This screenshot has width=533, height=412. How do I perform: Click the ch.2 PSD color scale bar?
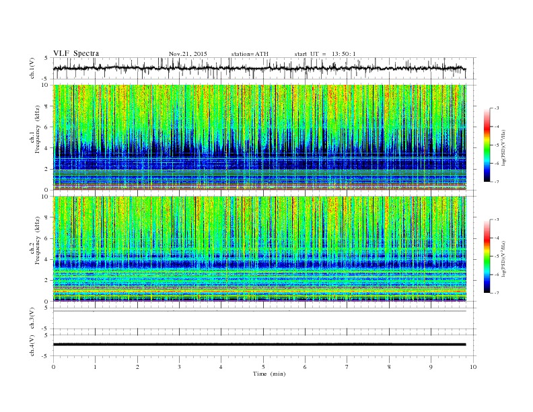[487, 256]
